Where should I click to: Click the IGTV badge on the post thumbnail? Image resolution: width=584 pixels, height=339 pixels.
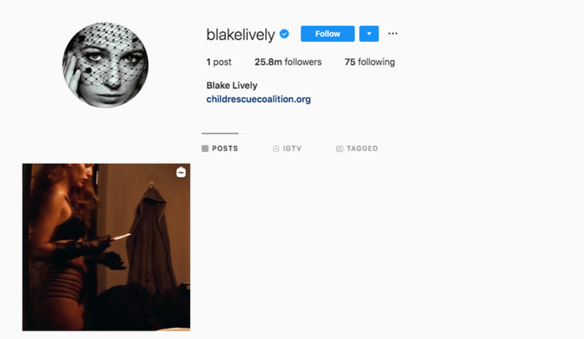click(x=181, y=172)
